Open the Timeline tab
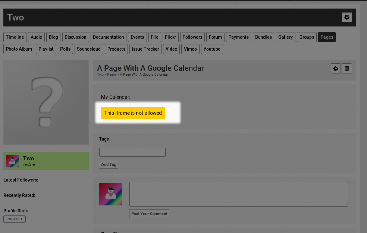The width and height of the screenshot is (367, 233). point(15,37)
